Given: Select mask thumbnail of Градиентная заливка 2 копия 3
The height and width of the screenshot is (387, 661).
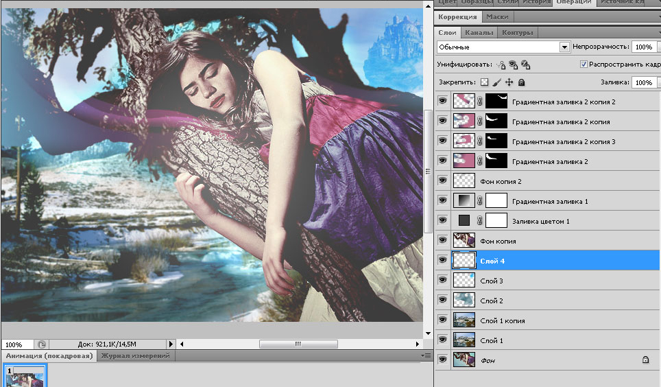Looking at the screenshot, I should click(x=496, y=141).
